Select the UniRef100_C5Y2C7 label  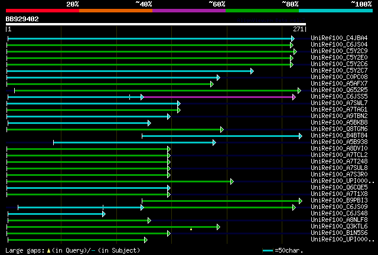coord(339,71)
